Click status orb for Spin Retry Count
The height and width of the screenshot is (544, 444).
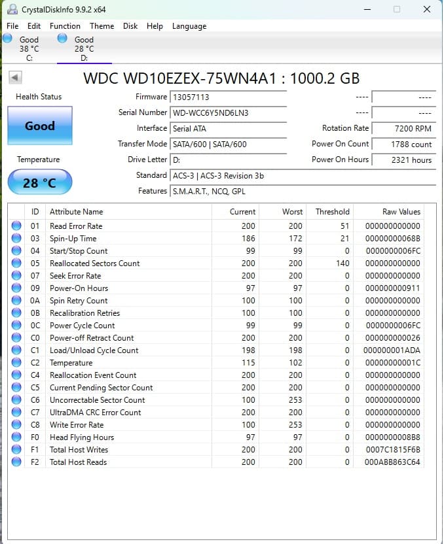tap(16, 301)
